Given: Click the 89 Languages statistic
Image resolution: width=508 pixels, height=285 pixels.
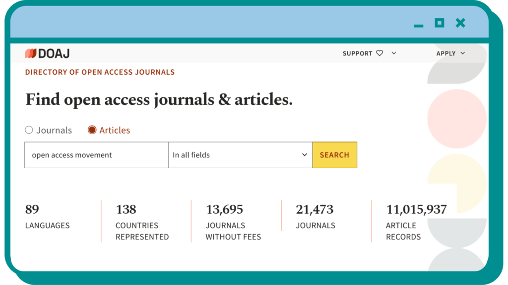Looking at the screenshot, I should pyautogui.click(x=47, y=217).
